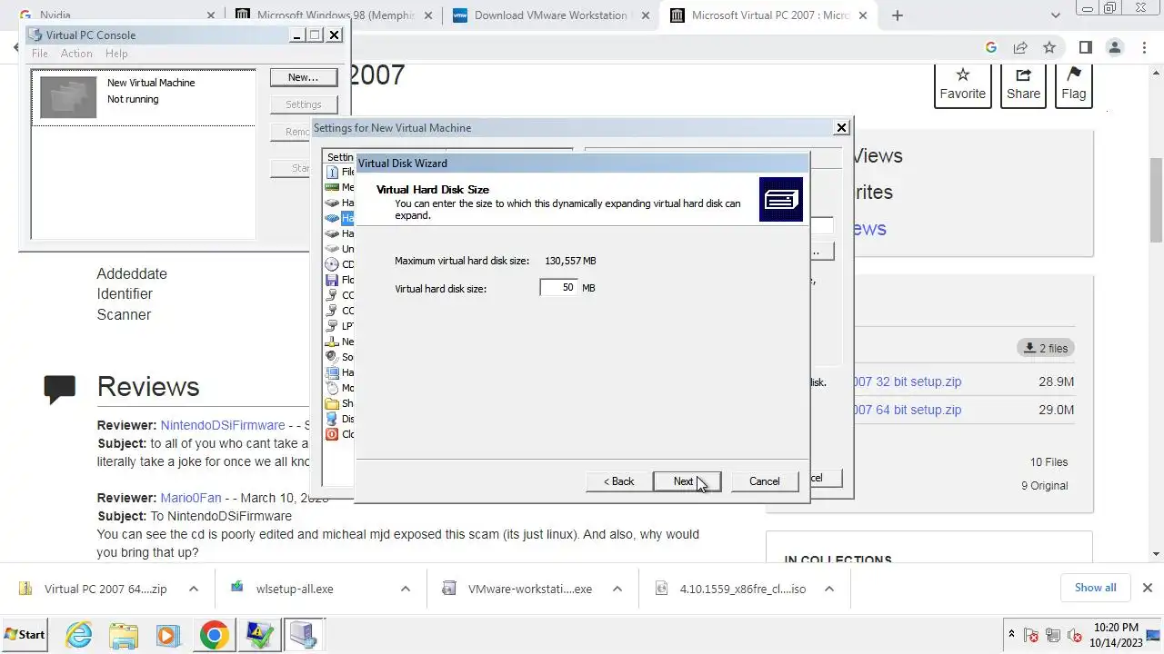Click the Virtual PC taskbar icon
1164x654 pixels.
(x=303, y=635)
